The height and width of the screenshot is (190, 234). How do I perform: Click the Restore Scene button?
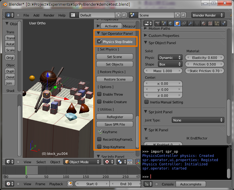tap(115, 79)
